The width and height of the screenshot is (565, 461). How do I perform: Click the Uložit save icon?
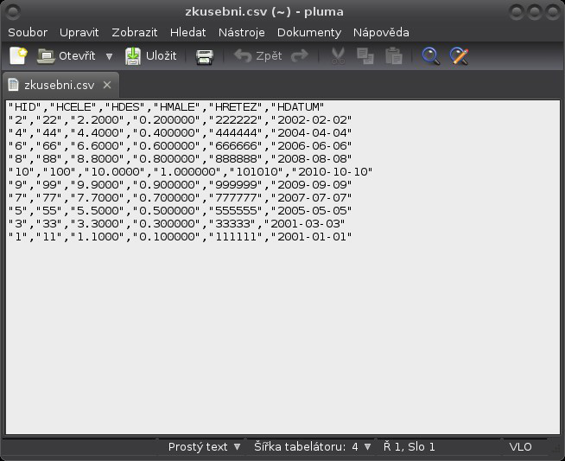[133, 56]
